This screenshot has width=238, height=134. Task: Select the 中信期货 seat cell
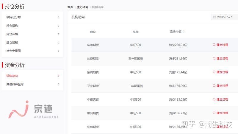pyautogui.click(x=93, y=127)
